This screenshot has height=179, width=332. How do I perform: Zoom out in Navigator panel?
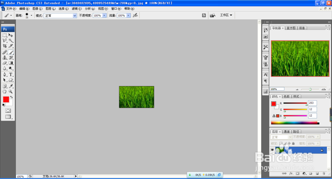[297, 89]
